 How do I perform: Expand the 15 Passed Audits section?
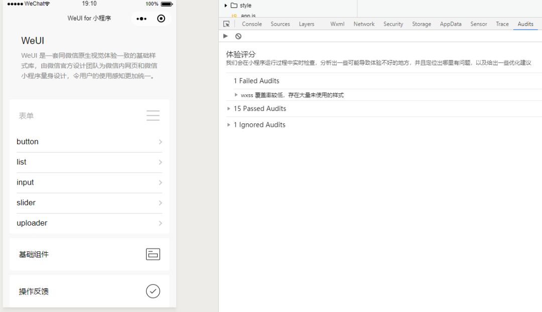pyautogui.click(x=228, y=108)
